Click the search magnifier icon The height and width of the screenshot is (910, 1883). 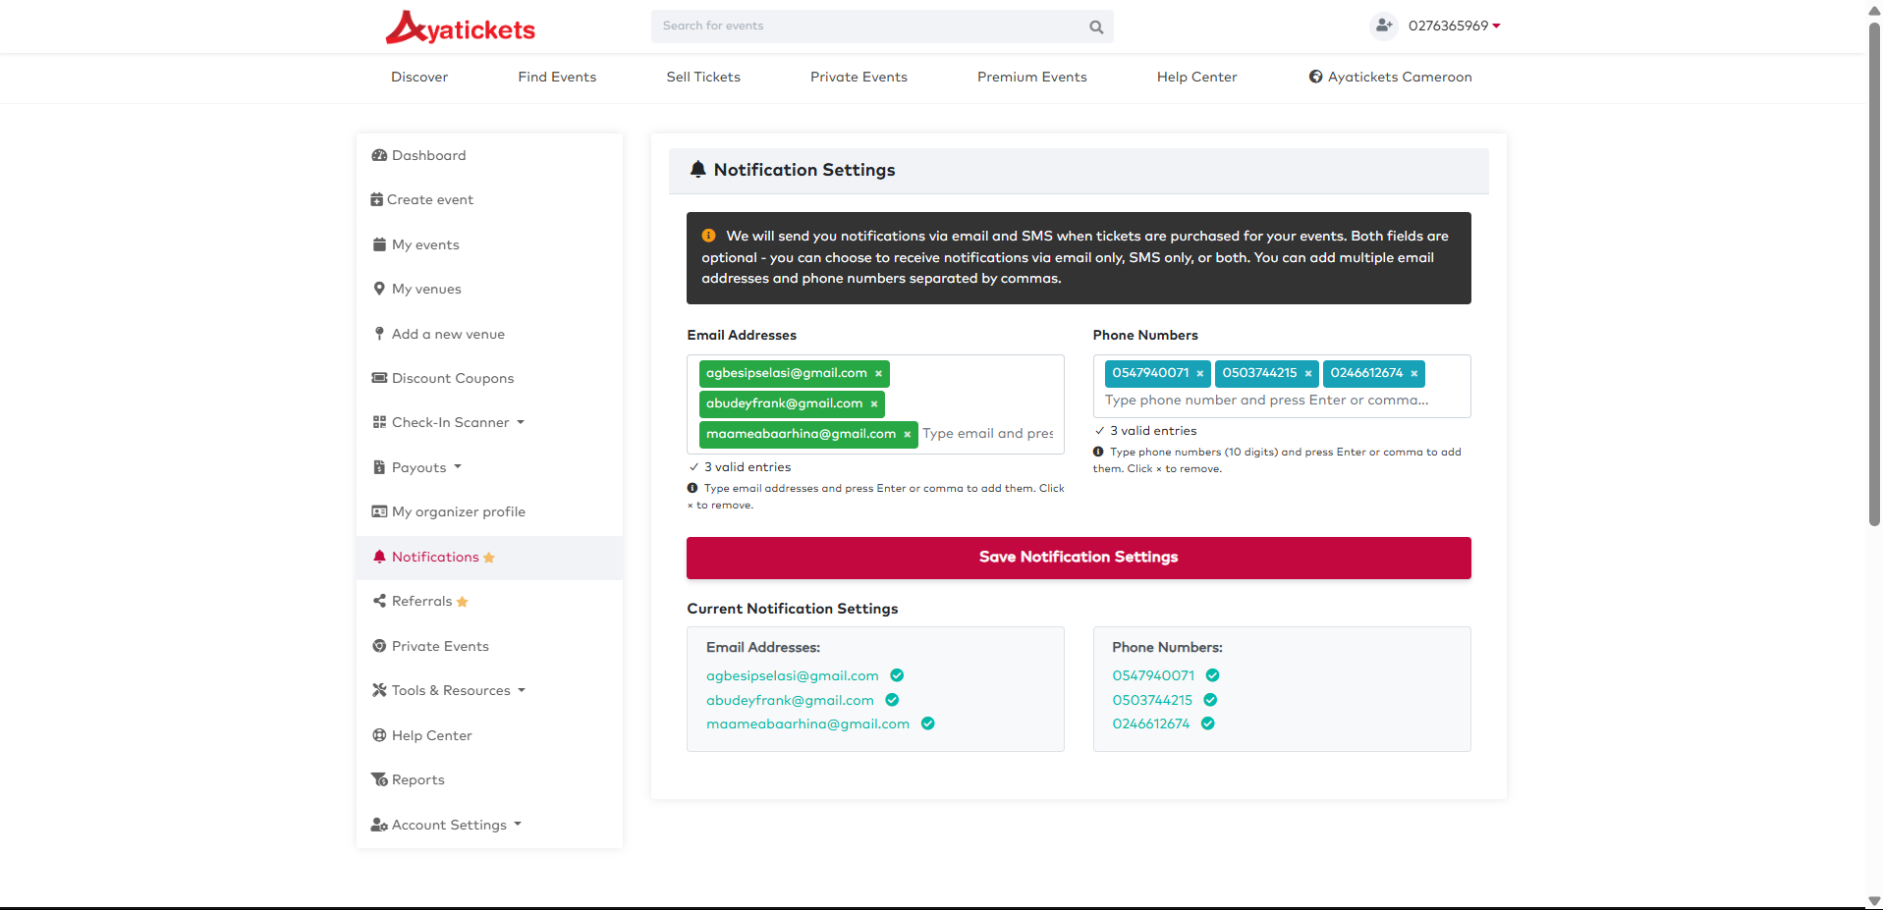coord(1096,27)
